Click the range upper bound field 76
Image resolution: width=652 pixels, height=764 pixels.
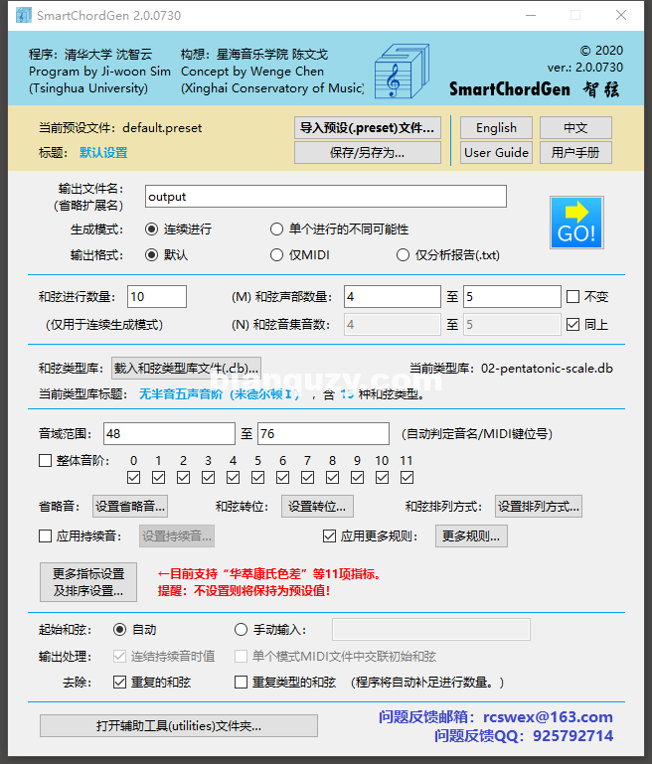(323, 433)
